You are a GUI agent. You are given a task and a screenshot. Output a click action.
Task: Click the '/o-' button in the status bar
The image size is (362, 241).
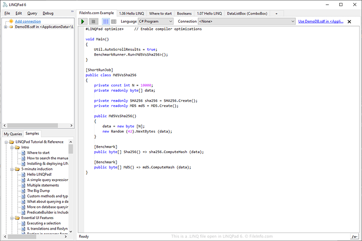click(354, 236)
